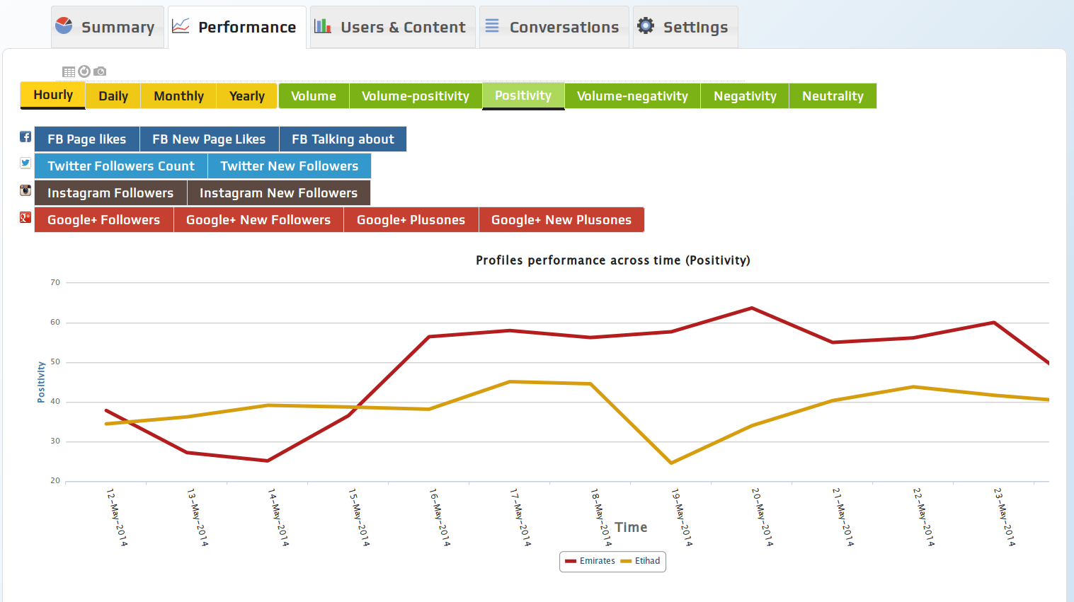The image size is (1074, 602).
Task: Select Hourly time granularity
Action: 53,95
